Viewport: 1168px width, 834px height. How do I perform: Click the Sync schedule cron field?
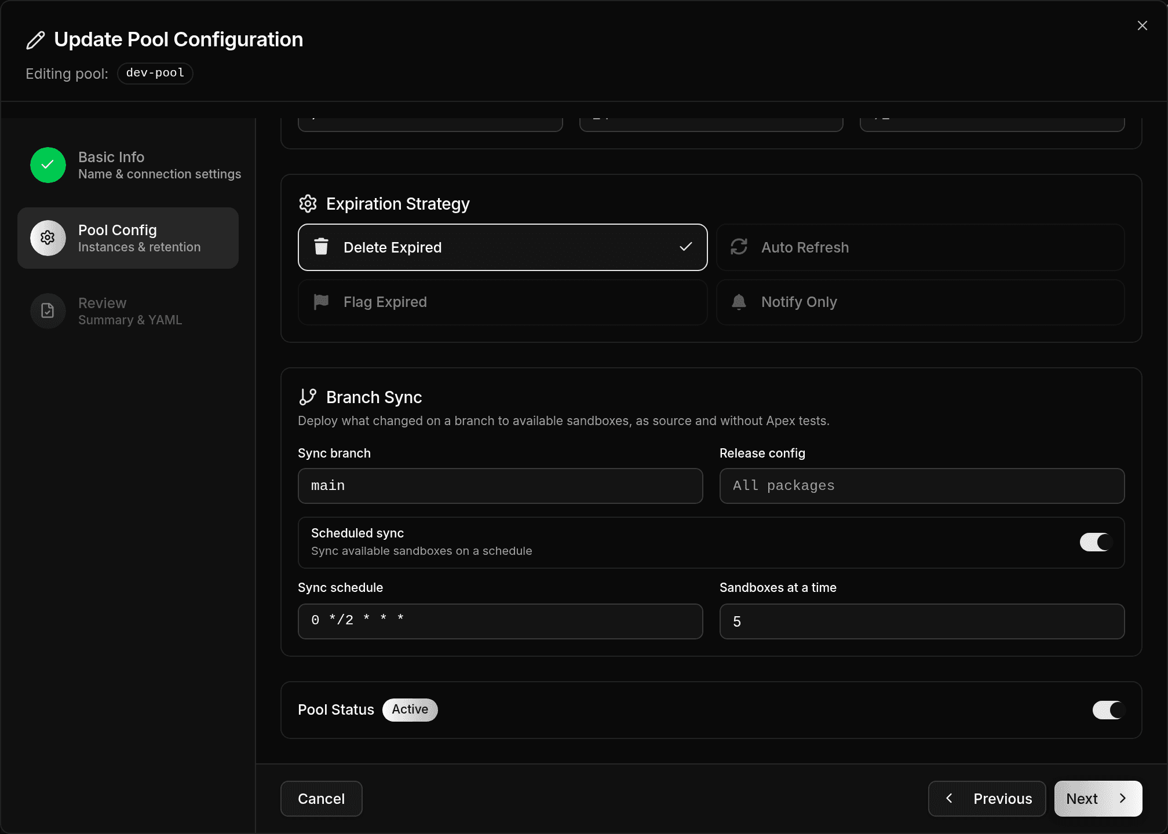point(501,621)
